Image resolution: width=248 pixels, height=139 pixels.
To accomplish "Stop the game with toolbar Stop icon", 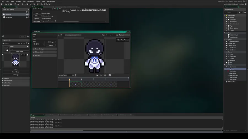I will [28, 4].
